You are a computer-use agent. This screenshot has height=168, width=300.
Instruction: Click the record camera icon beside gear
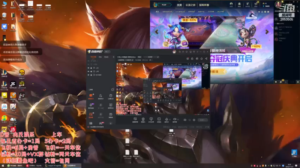pos(185,120)
